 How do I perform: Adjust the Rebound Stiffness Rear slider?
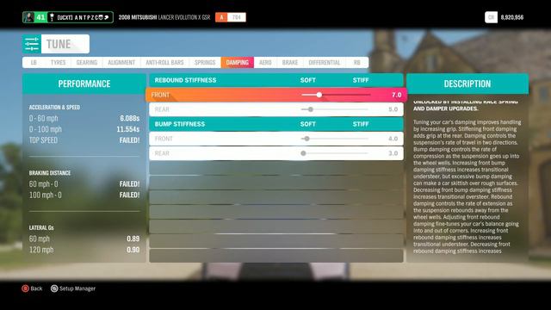(335, 109)
